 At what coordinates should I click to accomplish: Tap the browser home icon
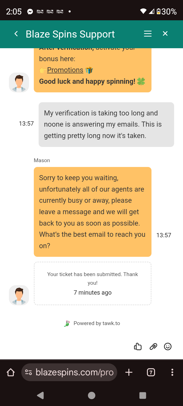(x=11, y=372)
